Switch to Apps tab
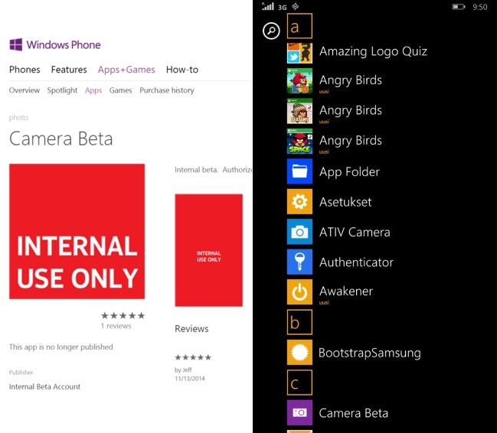 coord(93,90)
